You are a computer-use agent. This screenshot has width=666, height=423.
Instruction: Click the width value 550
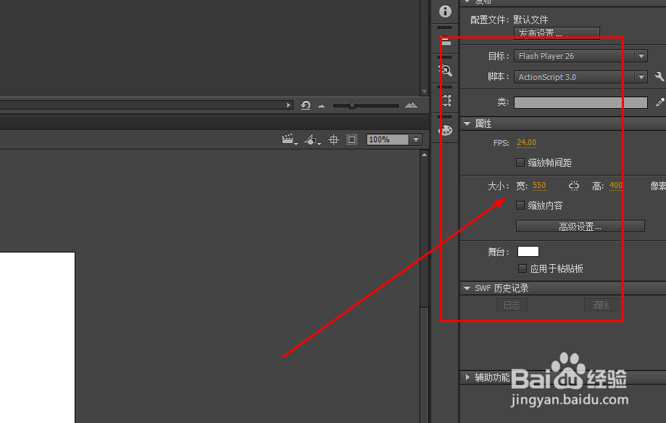(x=539, y=185)
